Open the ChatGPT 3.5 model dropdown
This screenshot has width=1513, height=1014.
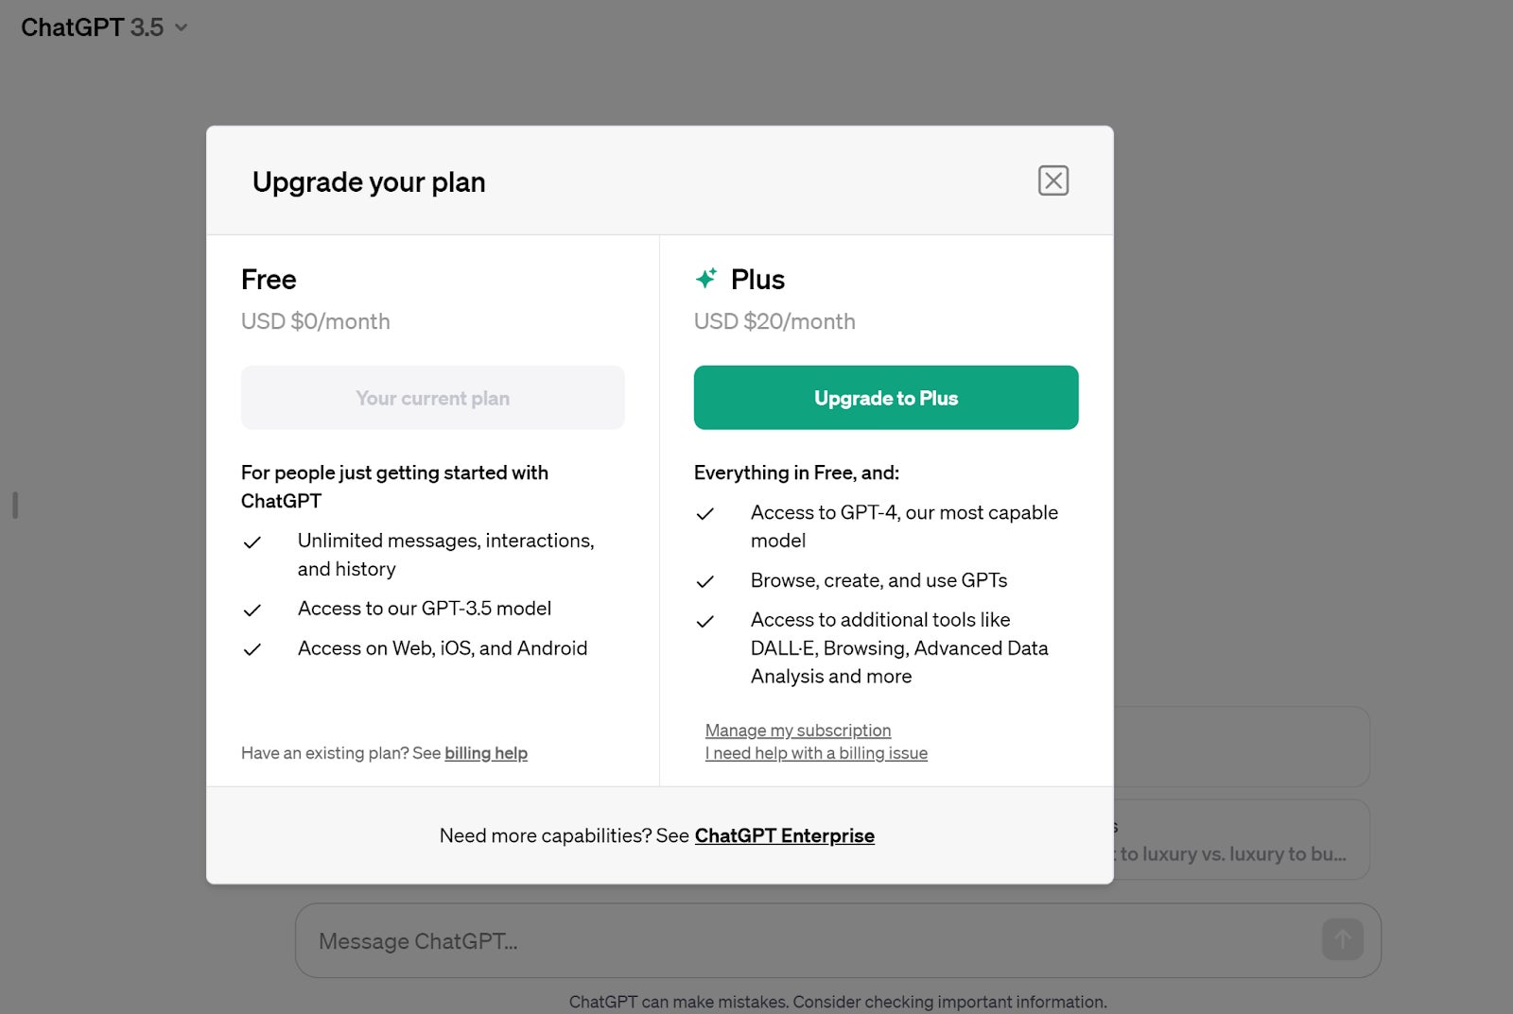(104, 27)
